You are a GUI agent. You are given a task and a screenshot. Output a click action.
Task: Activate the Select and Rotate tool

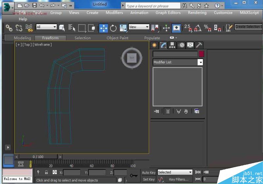tap(113, 28)
